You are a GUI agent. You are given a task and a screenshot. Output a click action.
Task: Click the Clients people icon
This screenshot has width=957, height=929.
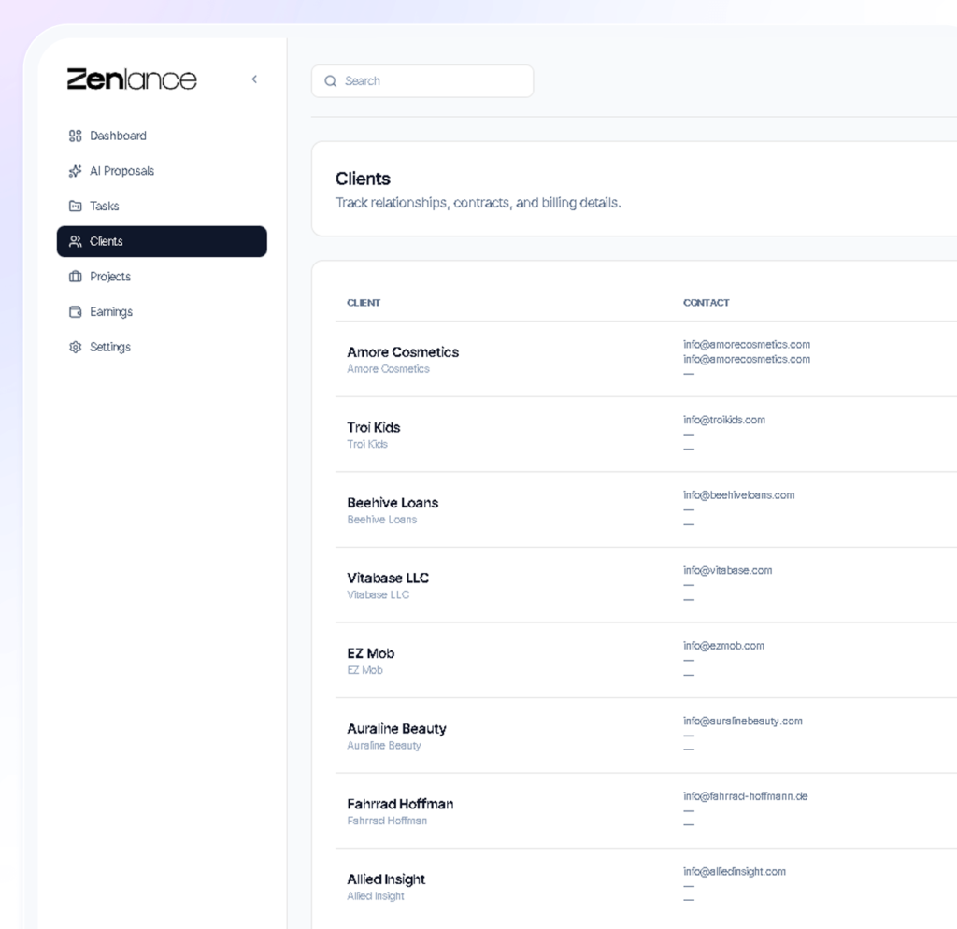(x=76, y=241)
